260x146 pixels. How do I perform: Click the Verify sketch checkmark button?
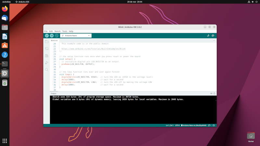point(47,36)
